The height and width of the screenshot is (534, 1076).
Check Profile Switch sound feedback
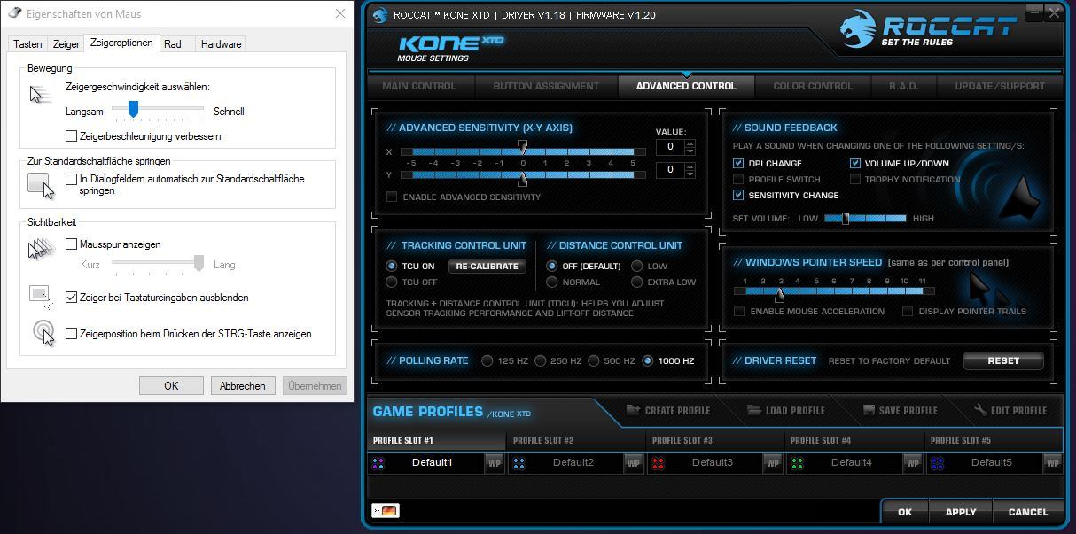tap(738, 179)
